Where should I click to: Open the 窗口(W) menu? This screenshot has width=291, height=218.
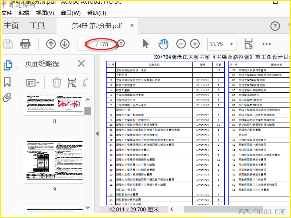coord(71,13)
